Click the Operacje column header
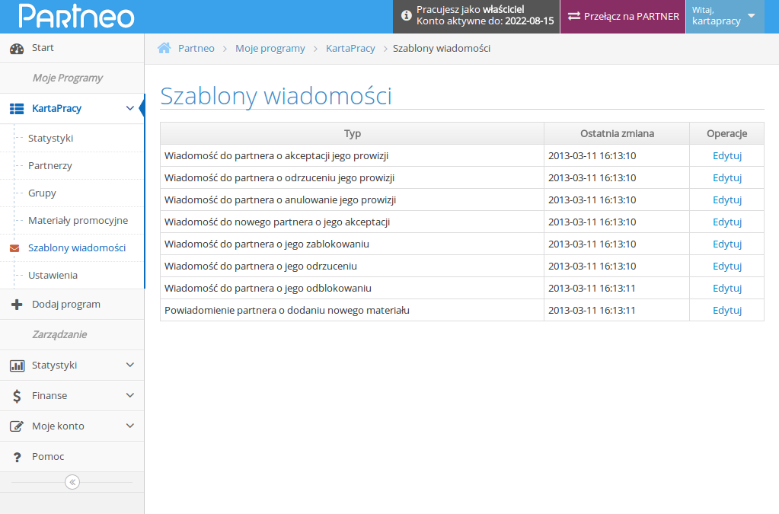779x514 pixels. pos(726,133)
